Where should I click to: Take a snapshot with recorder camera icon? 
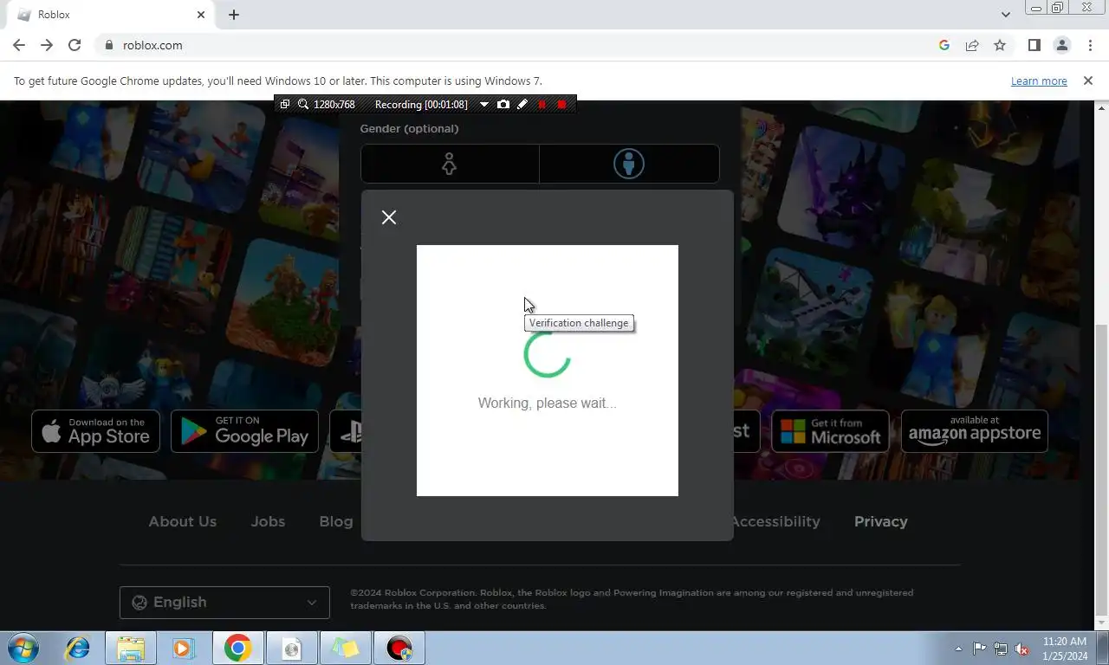(503, 104)
